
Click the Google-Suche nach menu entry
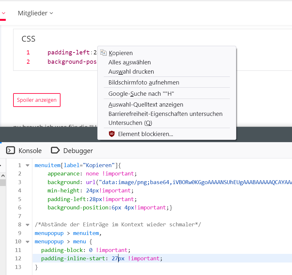coord(141,94)
